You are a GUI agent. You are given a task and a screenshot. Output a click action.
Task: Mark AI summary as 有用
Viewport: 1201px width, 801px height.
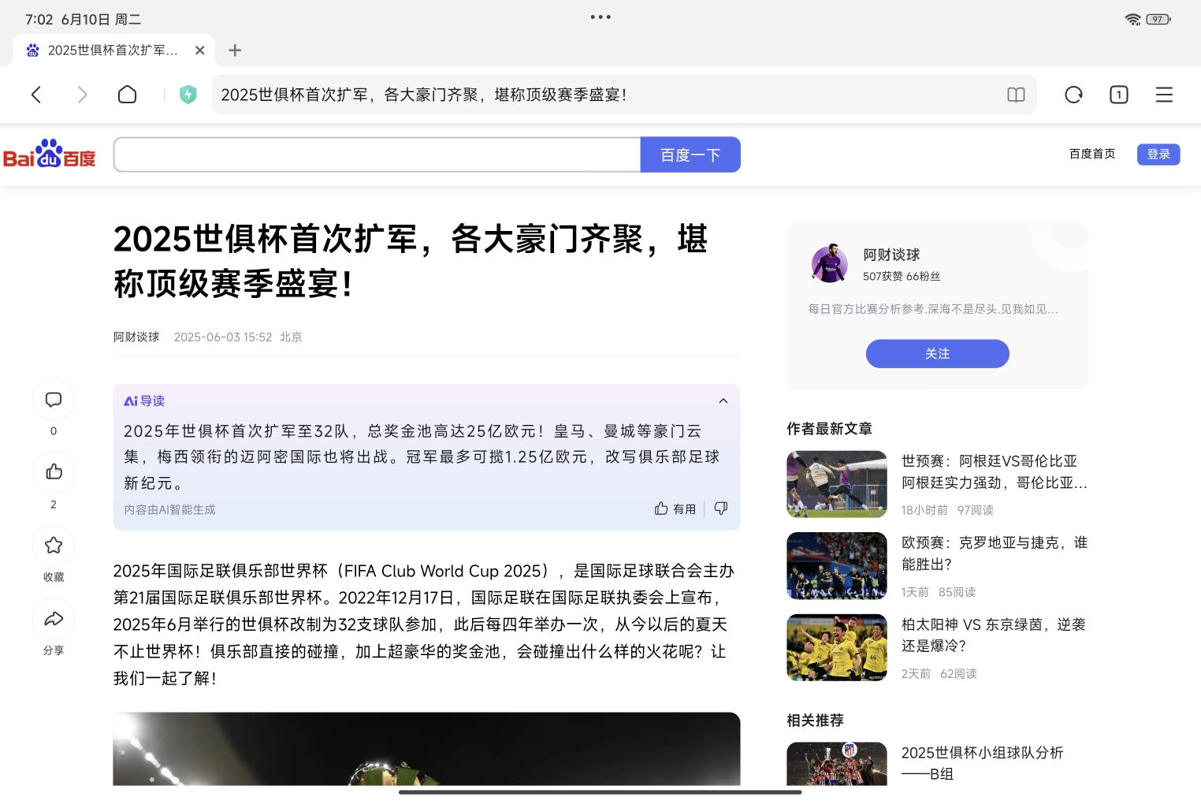click(x=675, y=509)
